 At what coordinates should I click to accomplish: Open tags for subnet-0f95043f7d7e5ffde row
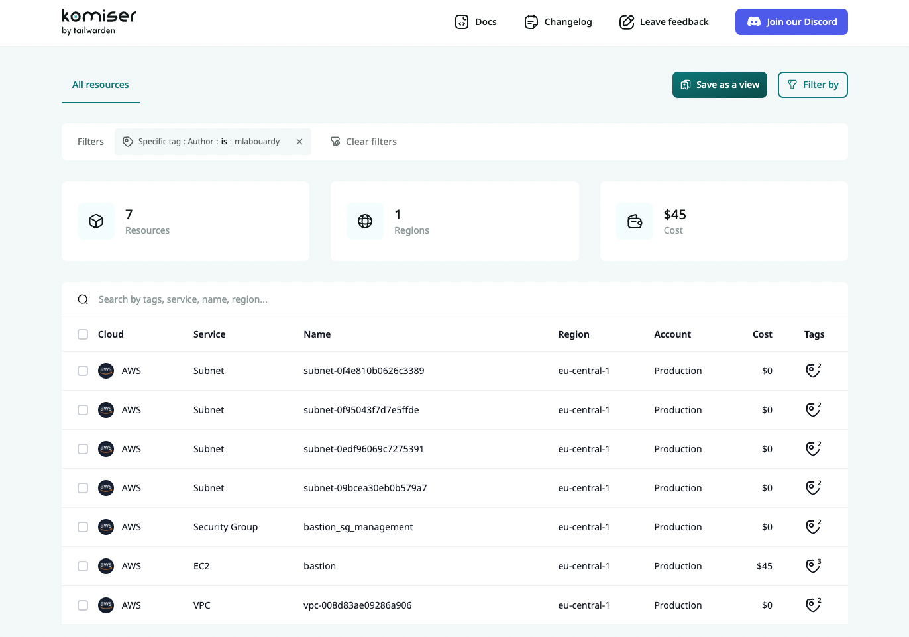tap(812, 410)
